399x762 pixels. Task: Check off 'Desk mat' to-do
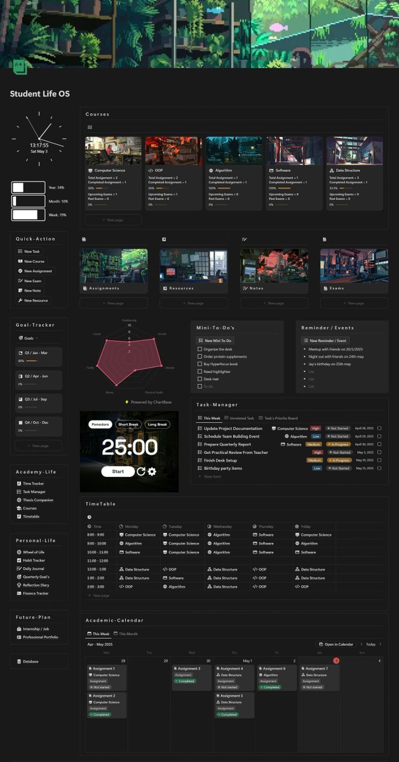tap(199, 378)
